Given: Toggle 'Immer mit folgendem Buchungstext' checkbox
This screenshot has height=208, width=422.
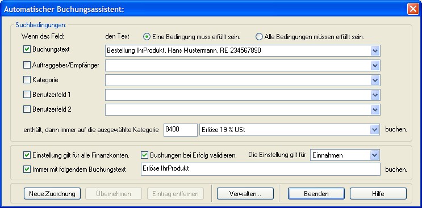Looking at the screenshot, I should [27, 169].
